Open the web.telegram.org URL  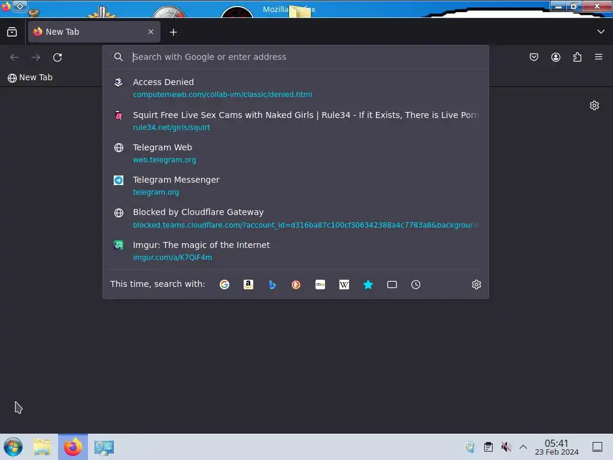165,160
